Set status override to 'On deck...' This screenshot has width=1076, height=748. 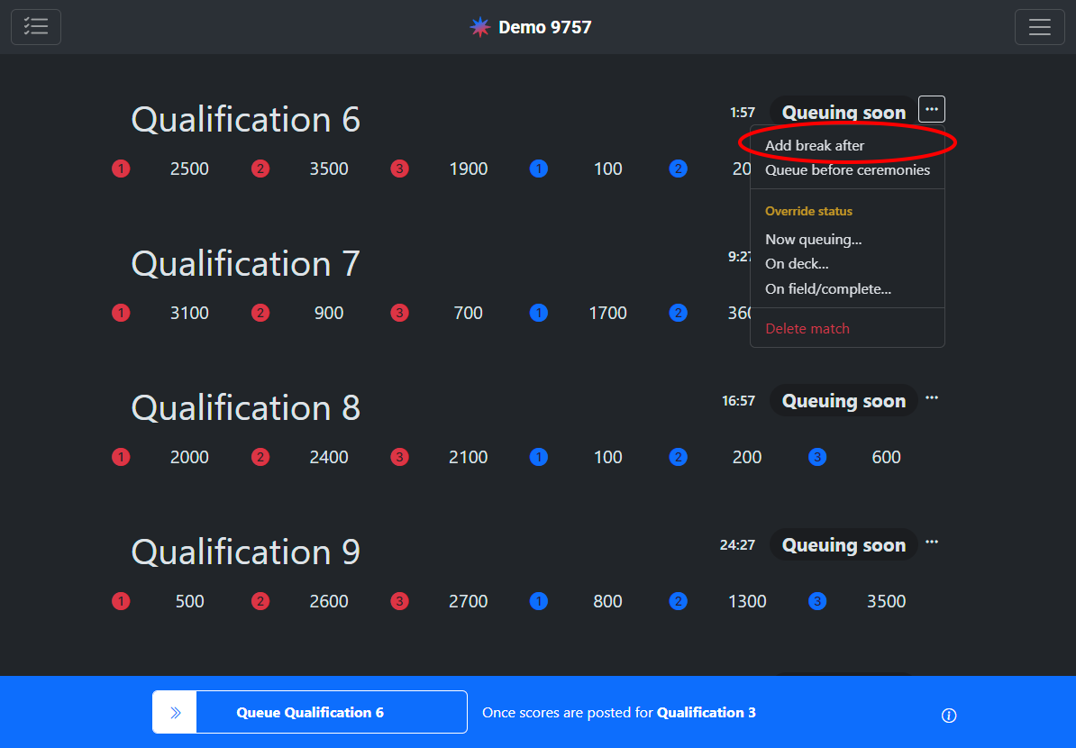tap(797, 264)
